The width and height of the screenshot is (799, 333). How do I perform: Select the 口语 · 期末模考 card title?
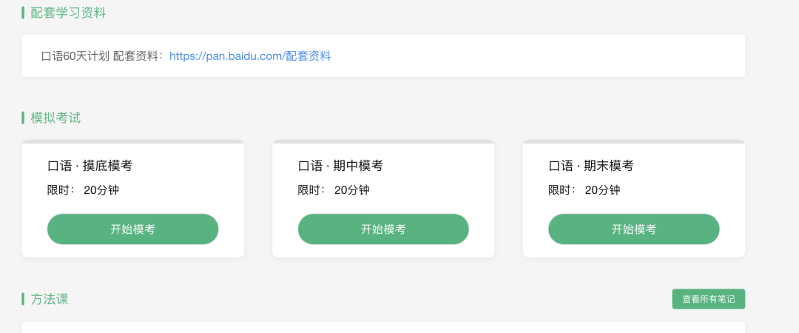591,166
